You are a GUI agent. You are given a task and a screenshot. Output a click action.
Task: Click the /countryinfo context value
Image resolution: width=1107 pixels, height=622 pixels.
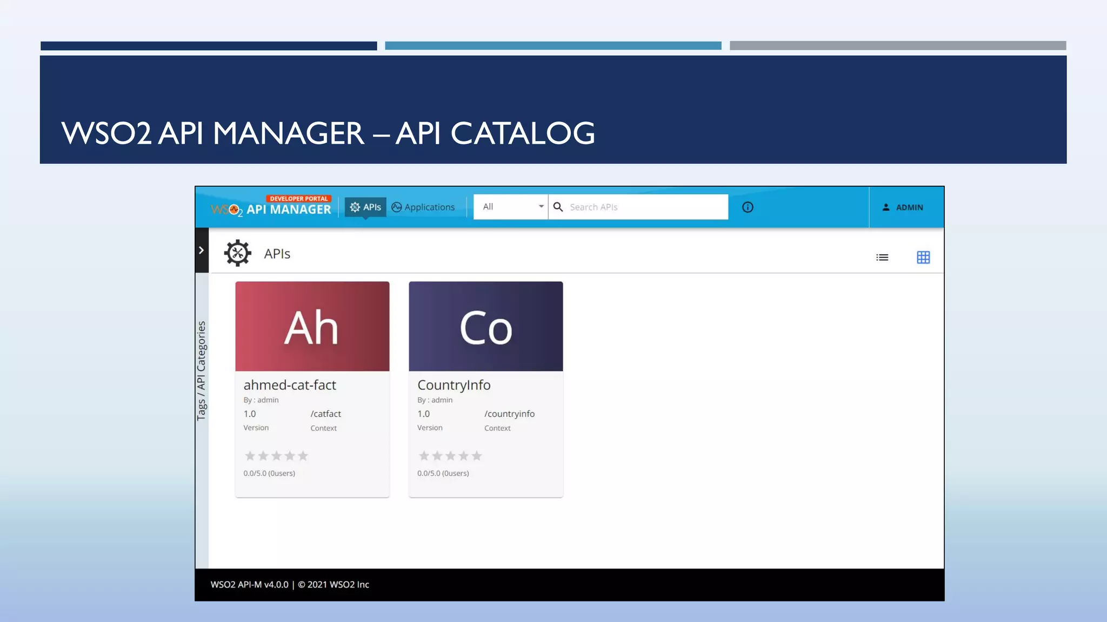[x=509, y=414]
